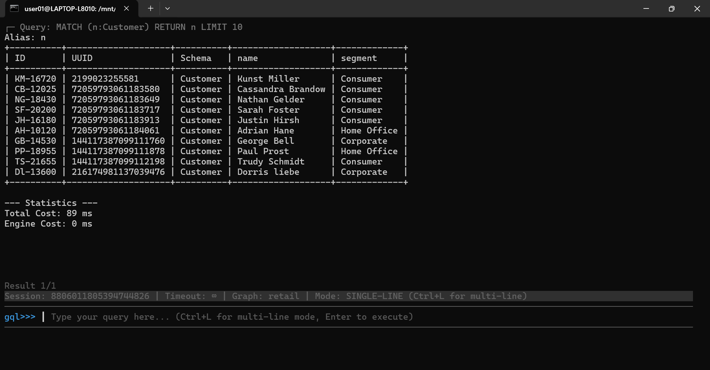This screenshot has height=370, width=710.
Task: Click customer ID KM-16720
Action: [x=35, y=79]
